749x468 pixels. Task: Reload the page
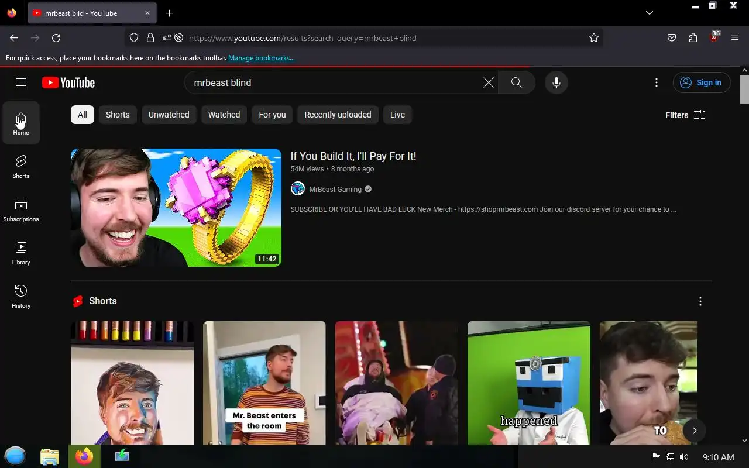56,38
